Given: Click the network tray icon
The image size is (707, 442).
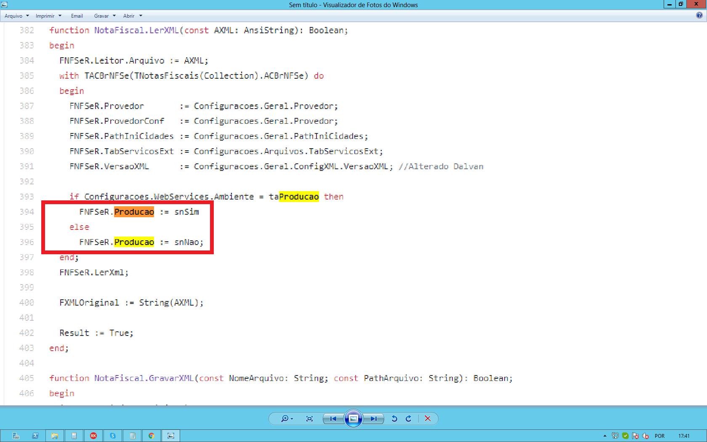Looking at the screenshot, I should coord(615,436).
